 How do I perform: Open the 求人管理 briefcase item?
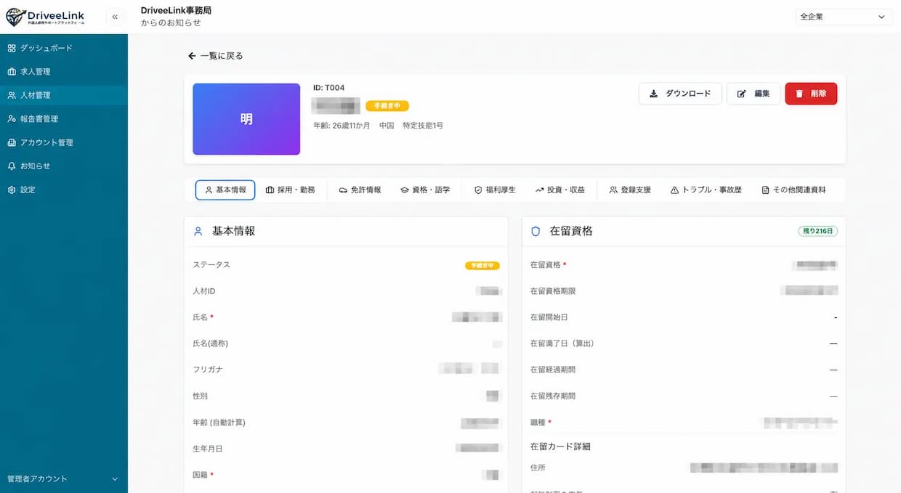(64, 72)
